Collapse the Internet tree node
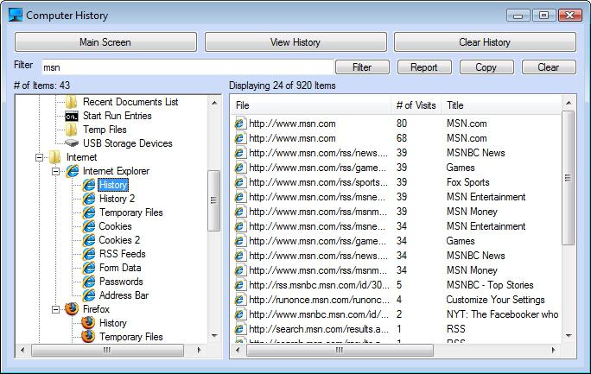Image resolution: width=591 pixels, height=374 pixels. (39, 157)
